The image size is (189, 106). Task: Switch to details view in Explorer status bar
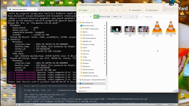click(174, 91)
